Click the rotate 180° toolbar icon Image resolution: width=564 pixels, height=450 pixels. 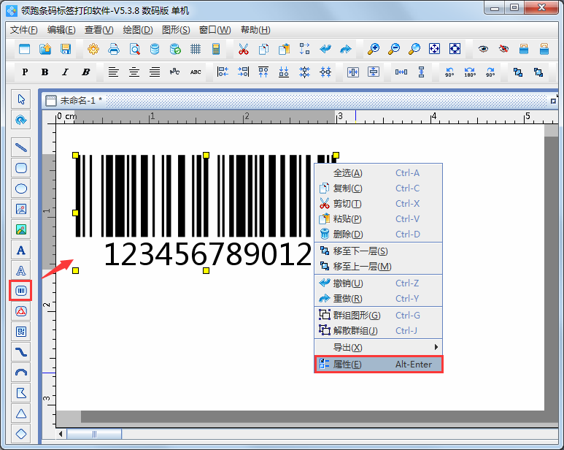click(x=470, y=72)
